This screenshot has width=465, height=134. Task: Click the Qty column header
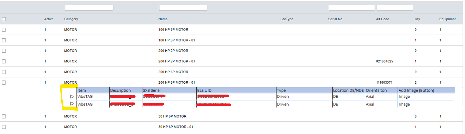coord(417,19)
